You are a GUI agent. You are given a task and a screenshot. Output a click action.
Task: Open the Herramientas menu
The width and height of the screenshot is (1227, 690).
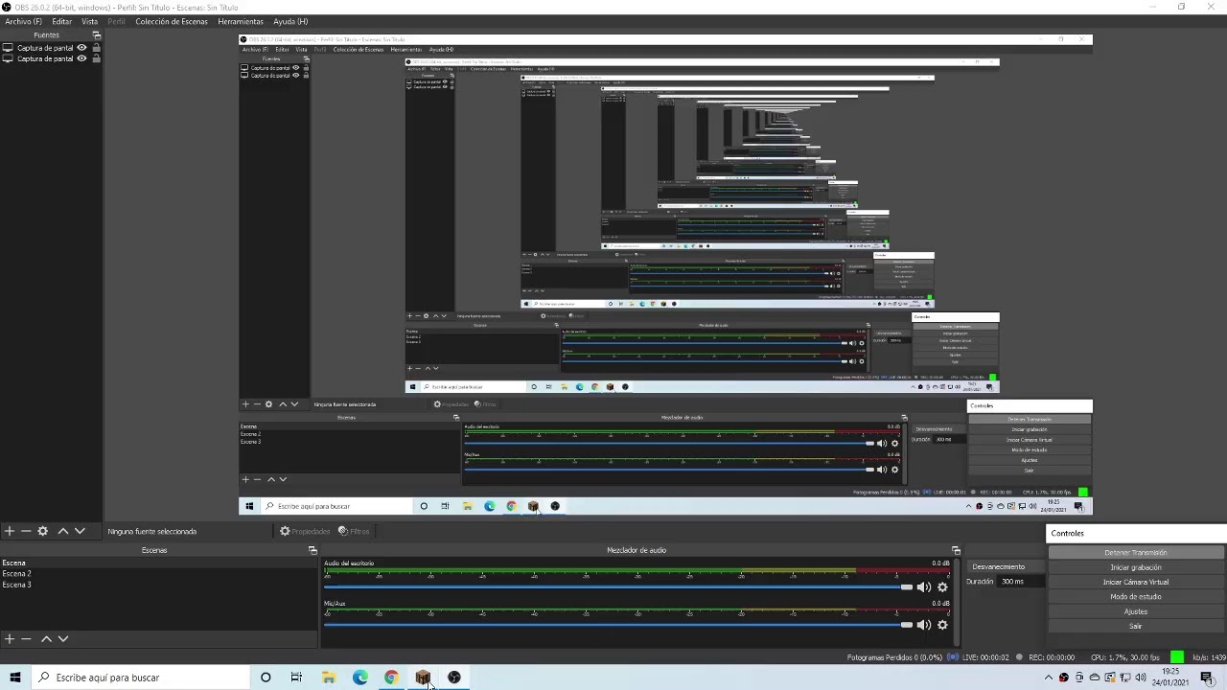[241, 21]
